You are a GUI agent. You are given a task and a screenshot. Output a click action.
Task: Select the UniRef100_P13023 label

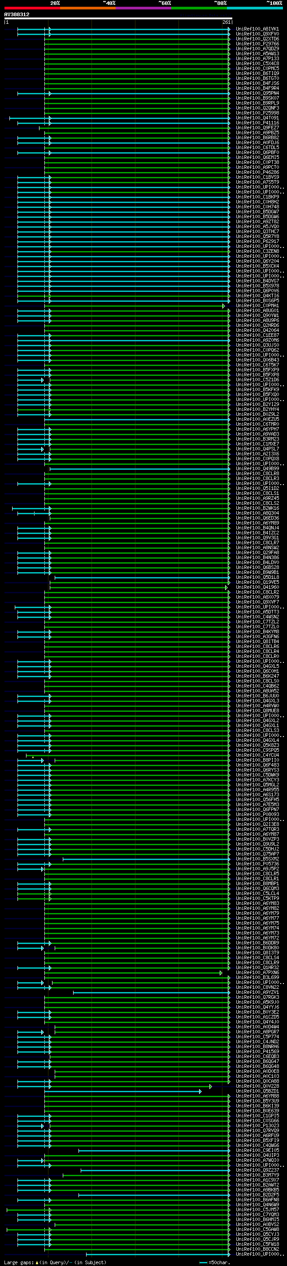point(257,1125)
